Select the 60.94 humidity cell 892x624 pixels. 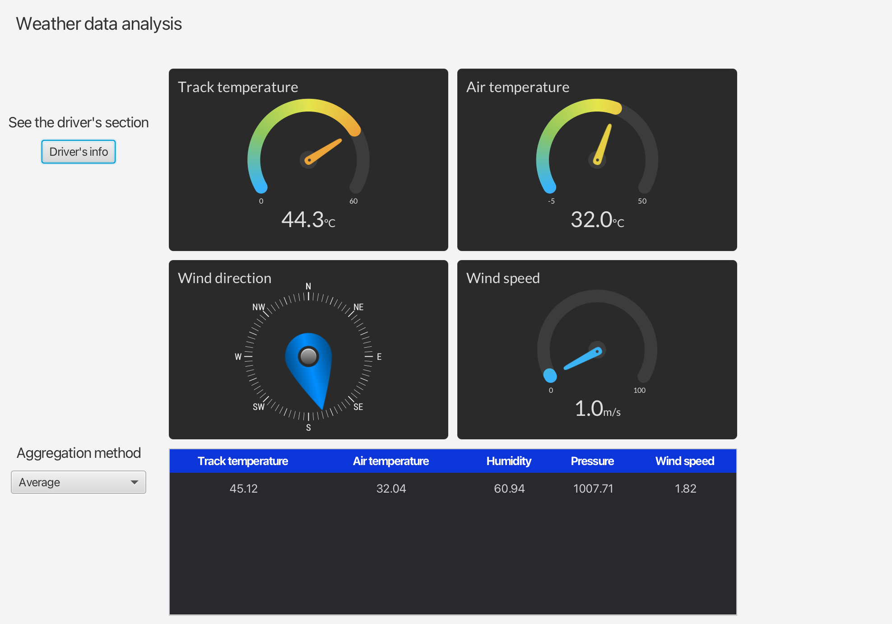click(509, 489)
